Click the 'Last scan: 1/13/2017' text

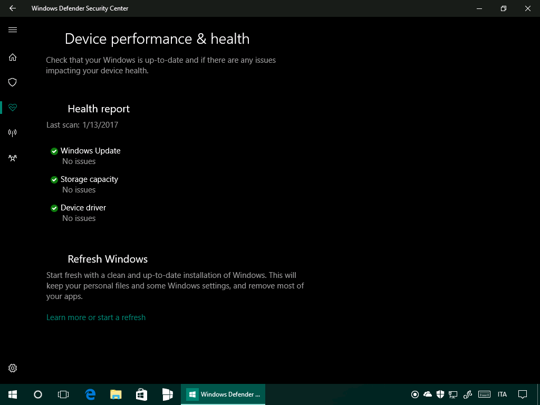click(82, 124)
